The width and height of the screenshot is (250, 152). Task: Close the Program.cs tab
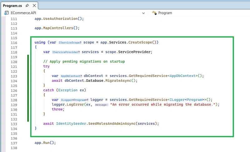point(34,6)
